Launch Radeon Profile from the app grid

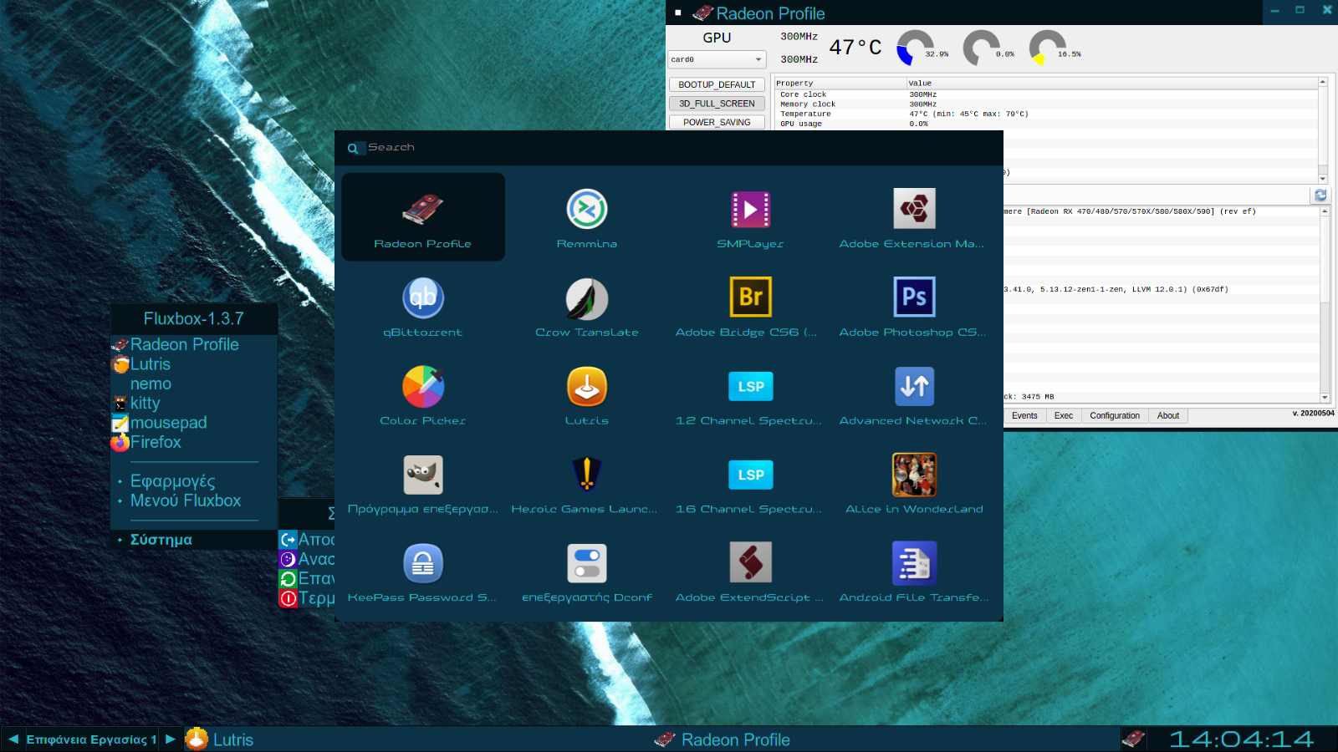point(422,217)
